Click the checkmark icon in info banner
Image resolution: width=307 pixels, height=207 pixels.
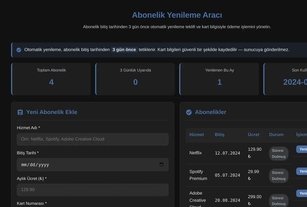pos(19,50)
